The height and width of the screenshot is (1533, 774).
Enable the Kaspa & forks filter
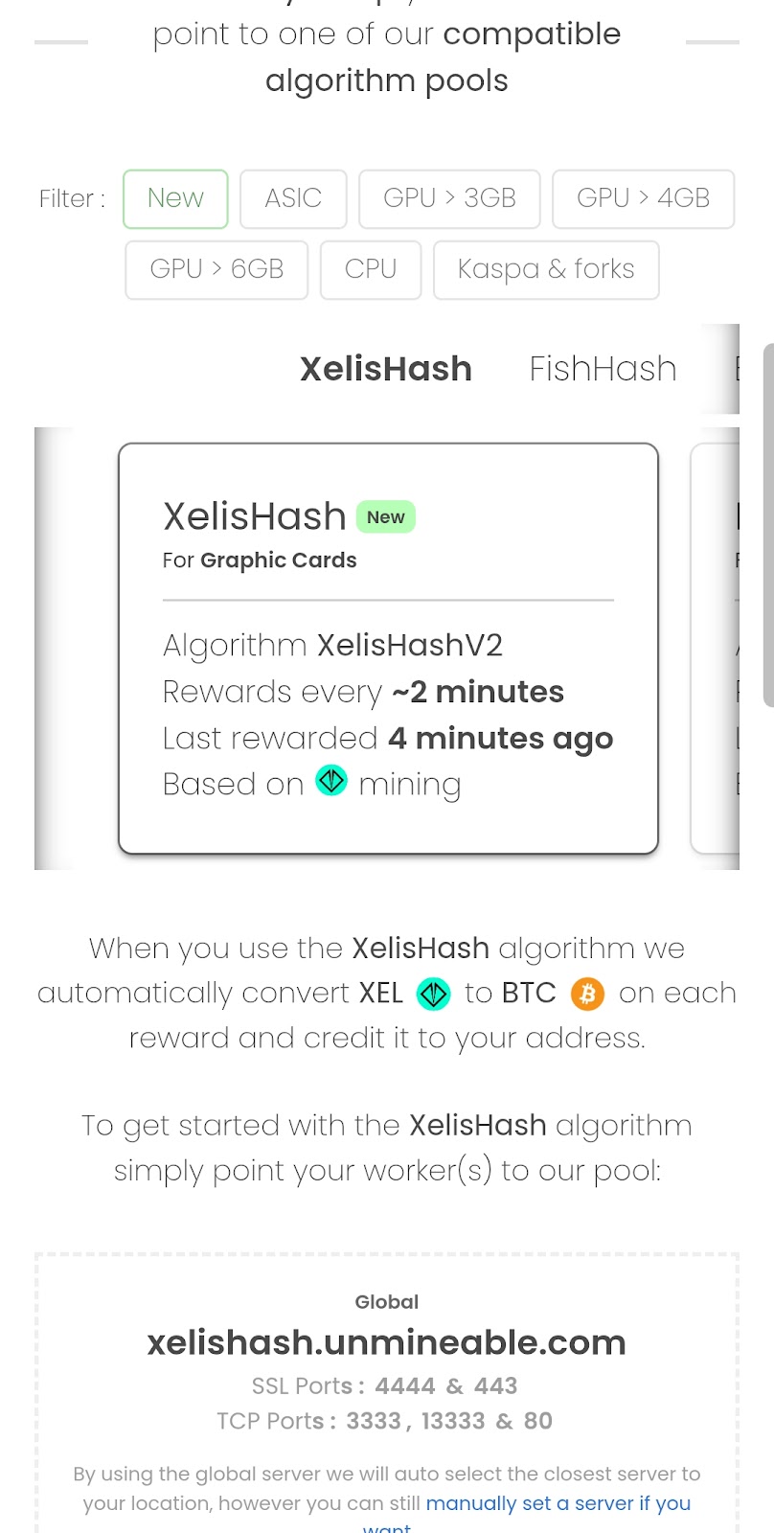pos(546,269)
